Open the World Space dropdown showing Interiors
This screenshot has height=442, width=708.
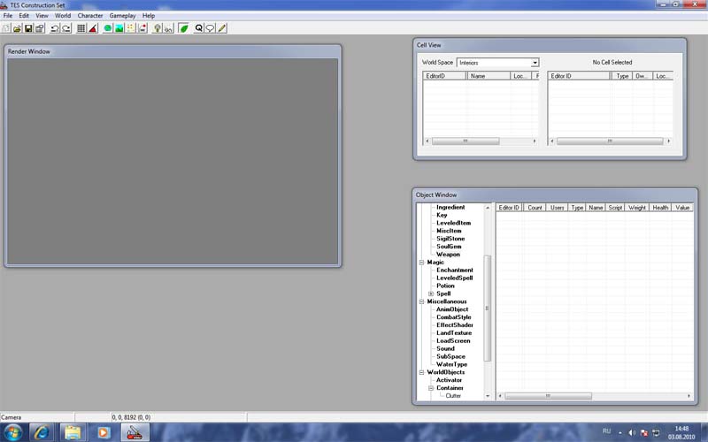pos(497,63)
